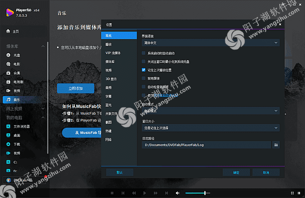This screenshot has height=198, width=305.
Task: Switch to the 视频 tab in settings dialog
Action: pyautogui.click(x=119, y=70)
